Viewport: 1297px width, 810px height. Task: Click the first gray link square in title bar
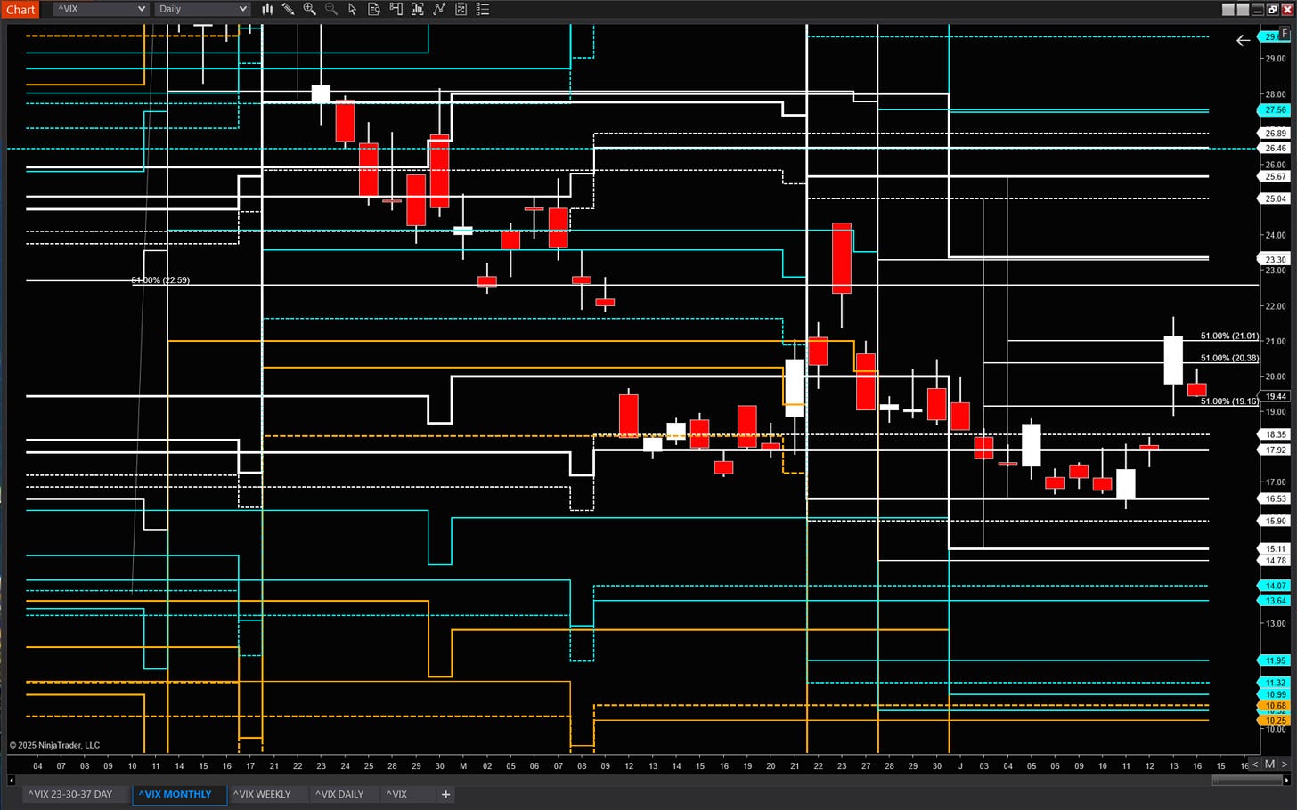pyautogui.click(x=1228, y=9)
